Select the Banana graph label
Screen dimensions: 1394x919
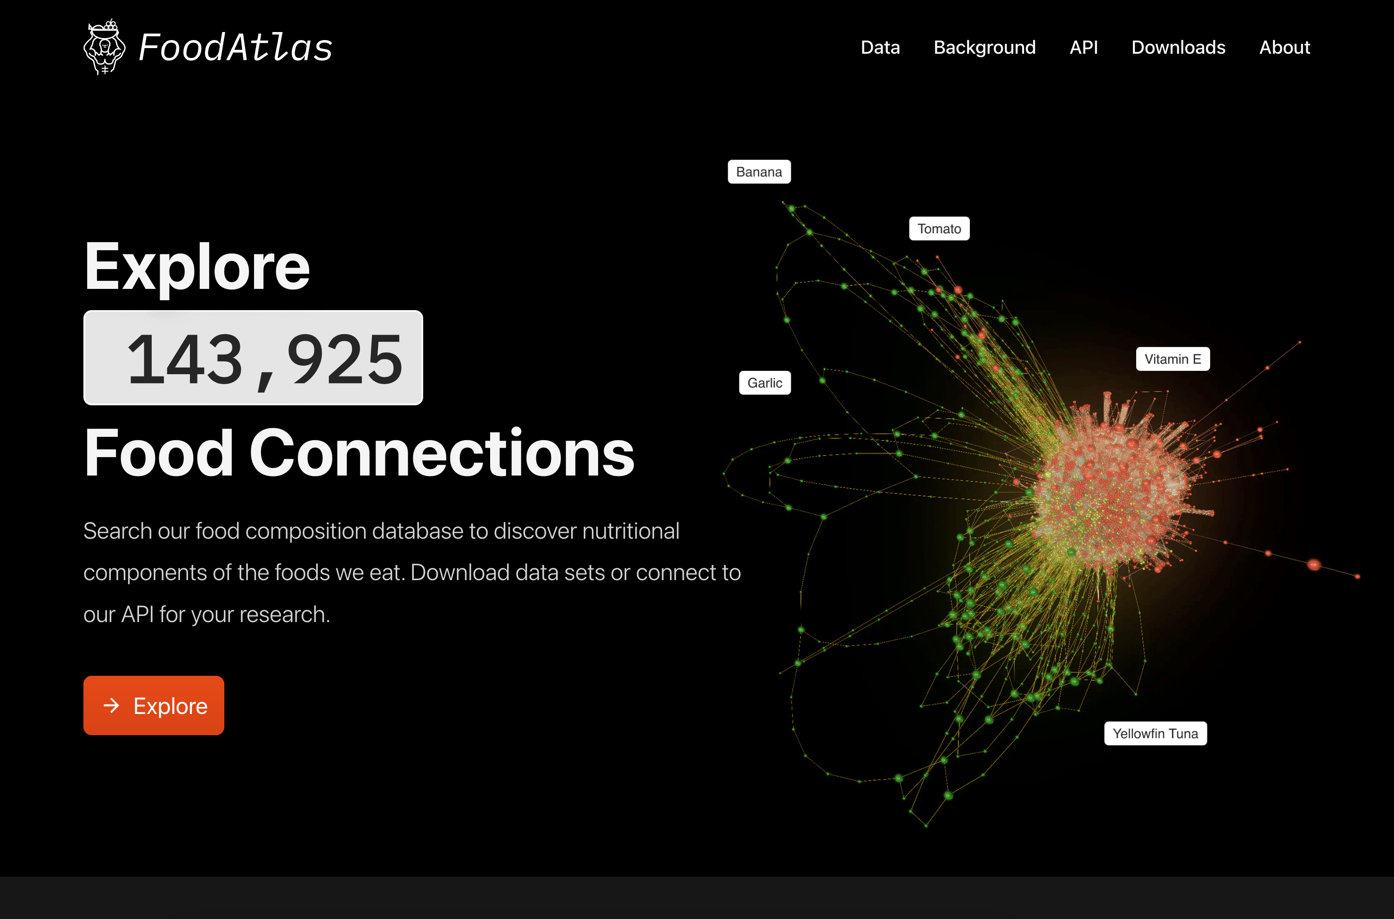[758, 172]
